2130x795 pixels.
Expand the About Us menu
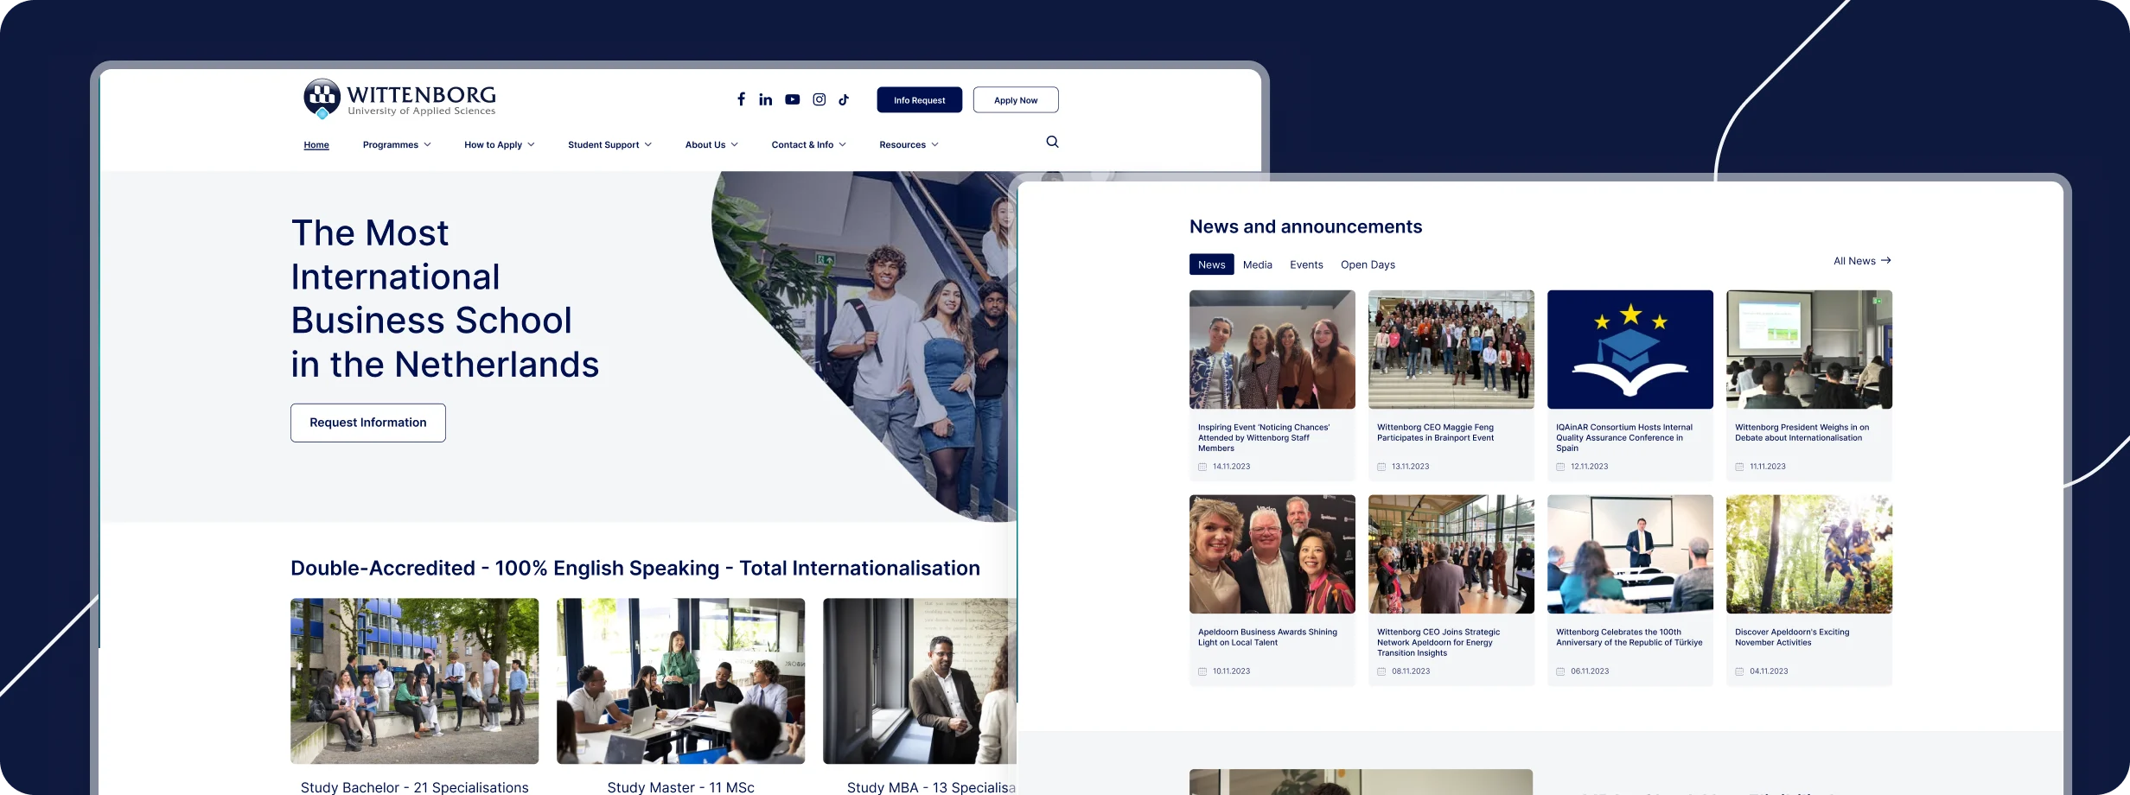coord(711,145)
